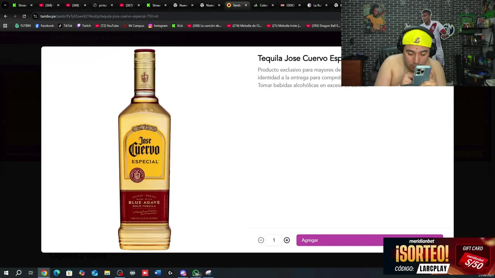The image size is (495, 278).
Task: Open the Snipping Tool taskbar icon
Action: [x=208, y=273]
